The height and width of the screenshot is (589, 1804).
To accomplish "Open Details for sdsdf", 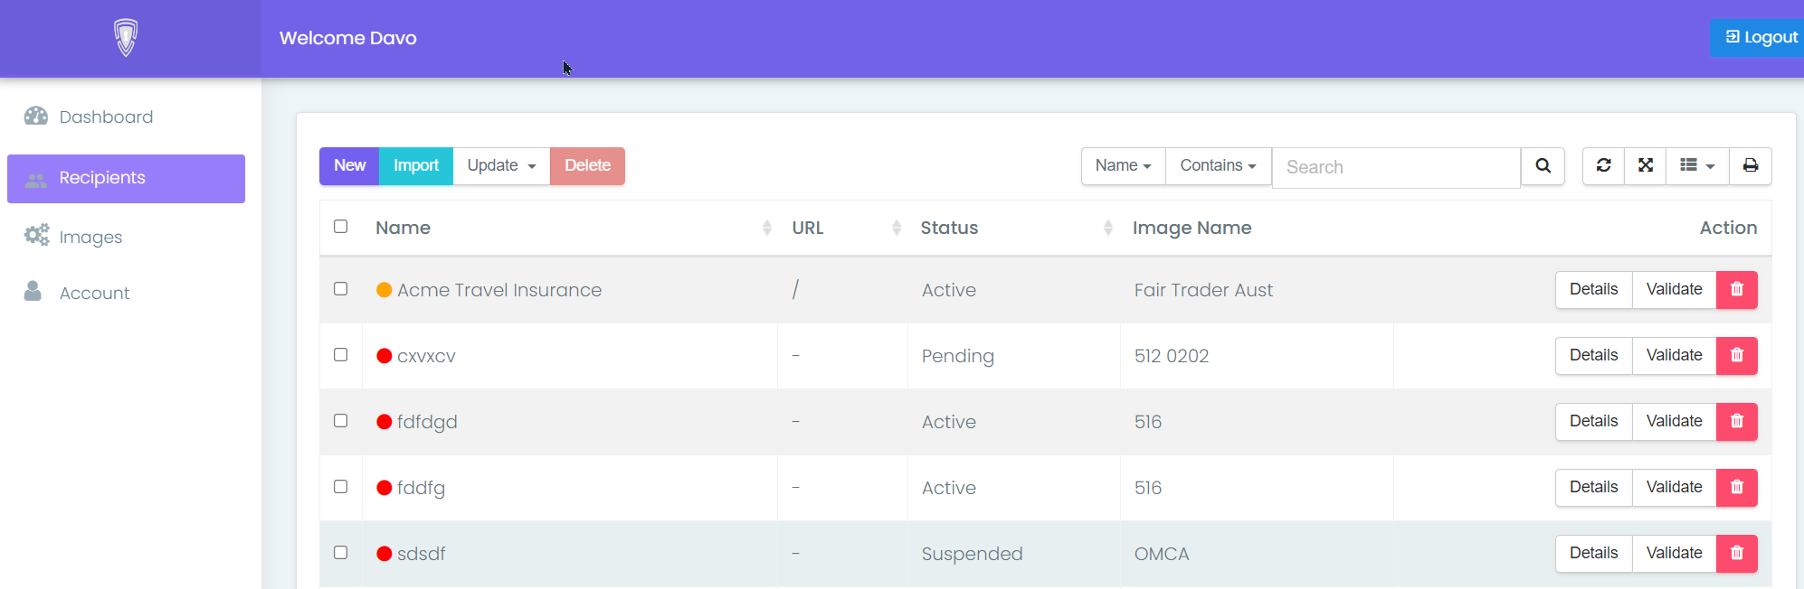I will coord(1594,554).
